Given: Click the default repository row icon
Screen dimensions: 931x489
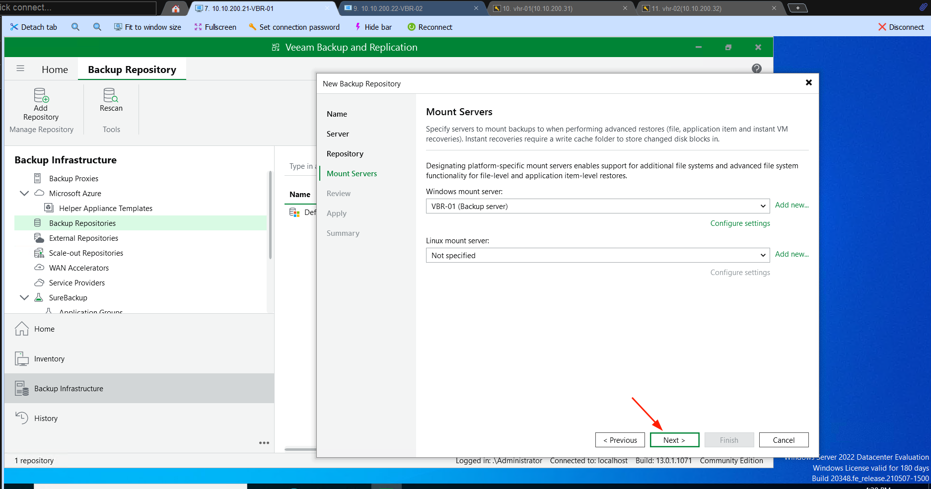Looking at the screenshot, I should pyautogui.click(x=294, y=212).
